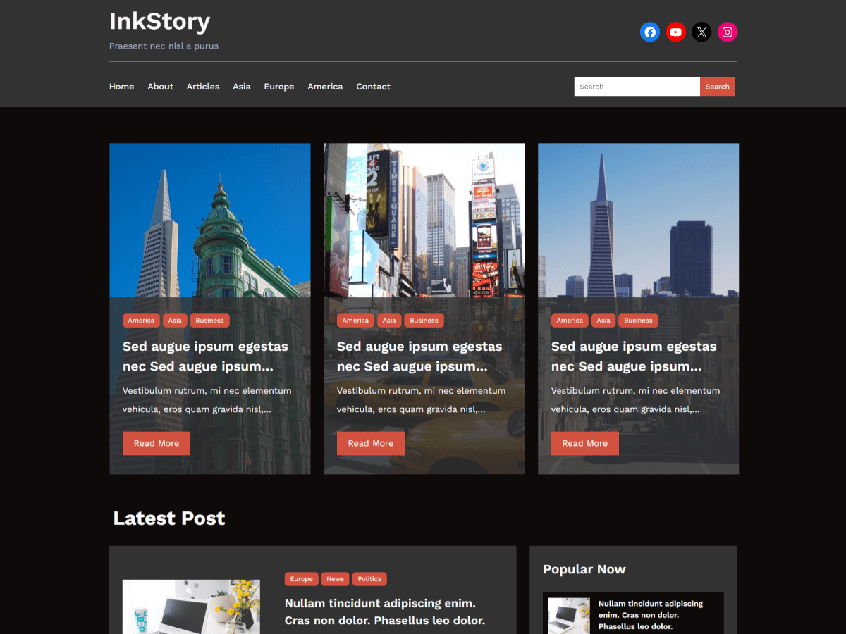Screen dimensions: 846x634
Task: Open the About page
Action: click(160, 86)
